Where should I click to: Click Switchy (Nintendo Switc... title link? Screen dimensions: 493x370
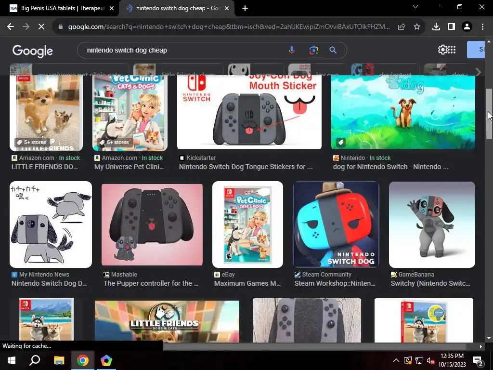[x=430, y=283]
